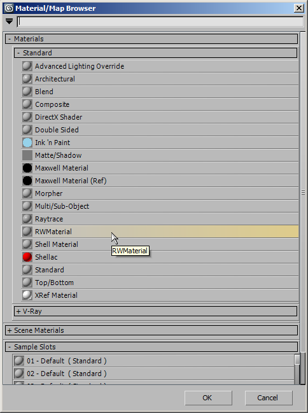
Task: Collapse the Standard materials group
Action: pyautogui.click(x=155, y=53)
